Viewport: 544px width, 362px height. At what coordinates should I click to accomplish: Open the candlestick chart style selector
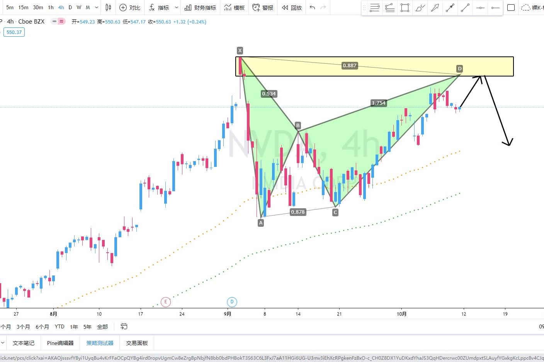click(x=108, y=7)
